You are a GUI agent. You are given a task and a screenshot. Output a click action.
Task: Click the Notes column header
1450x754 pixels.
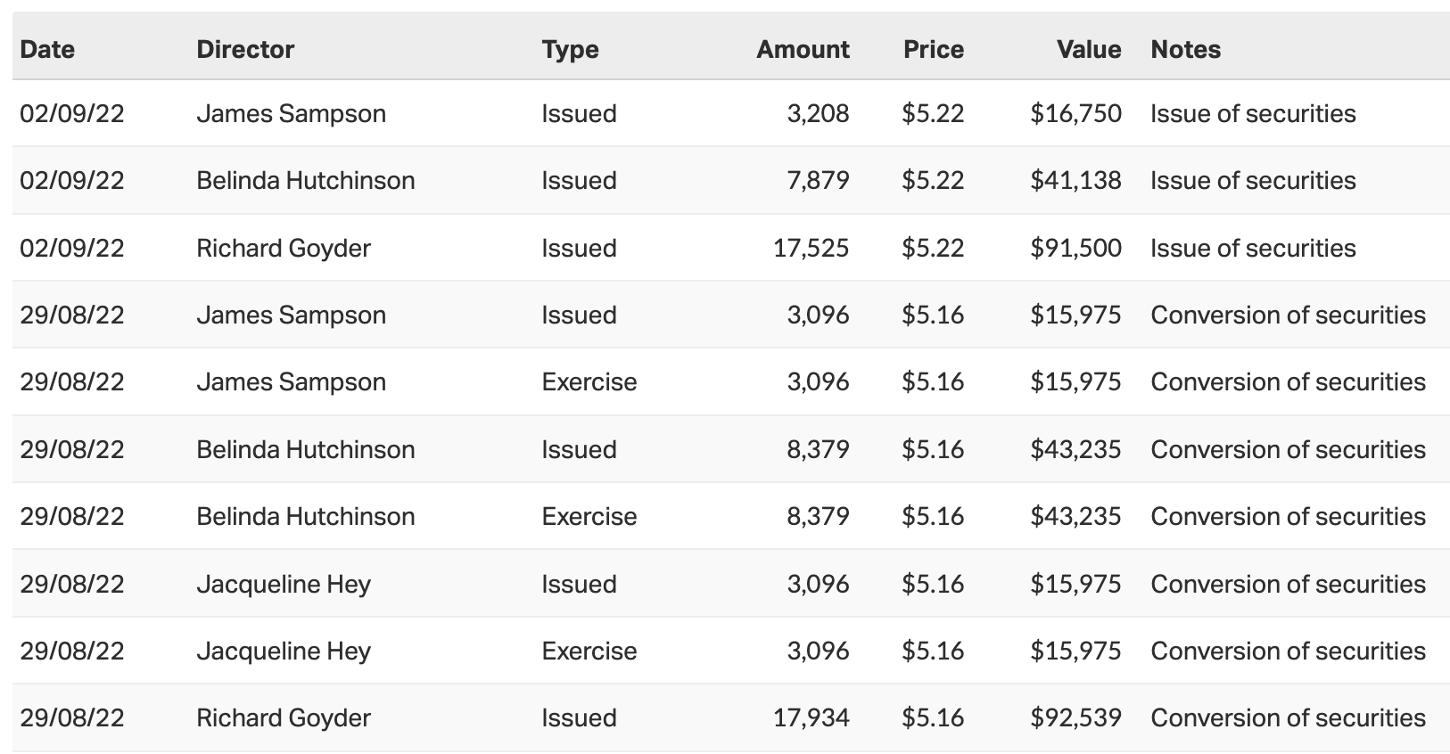pyautogui.click(x=1185, y=49)
